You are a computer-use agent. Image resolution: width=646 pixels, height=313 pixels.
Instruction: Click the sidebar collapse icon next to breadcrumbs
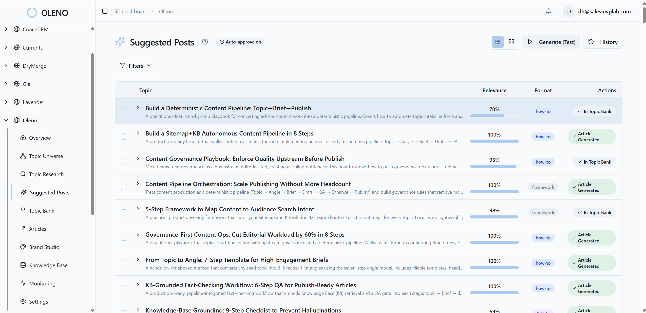click(x=104, y=11)
